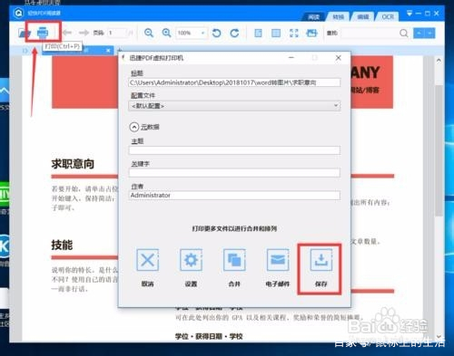
Task: Click the search magnifier icon
Action: 404,33
